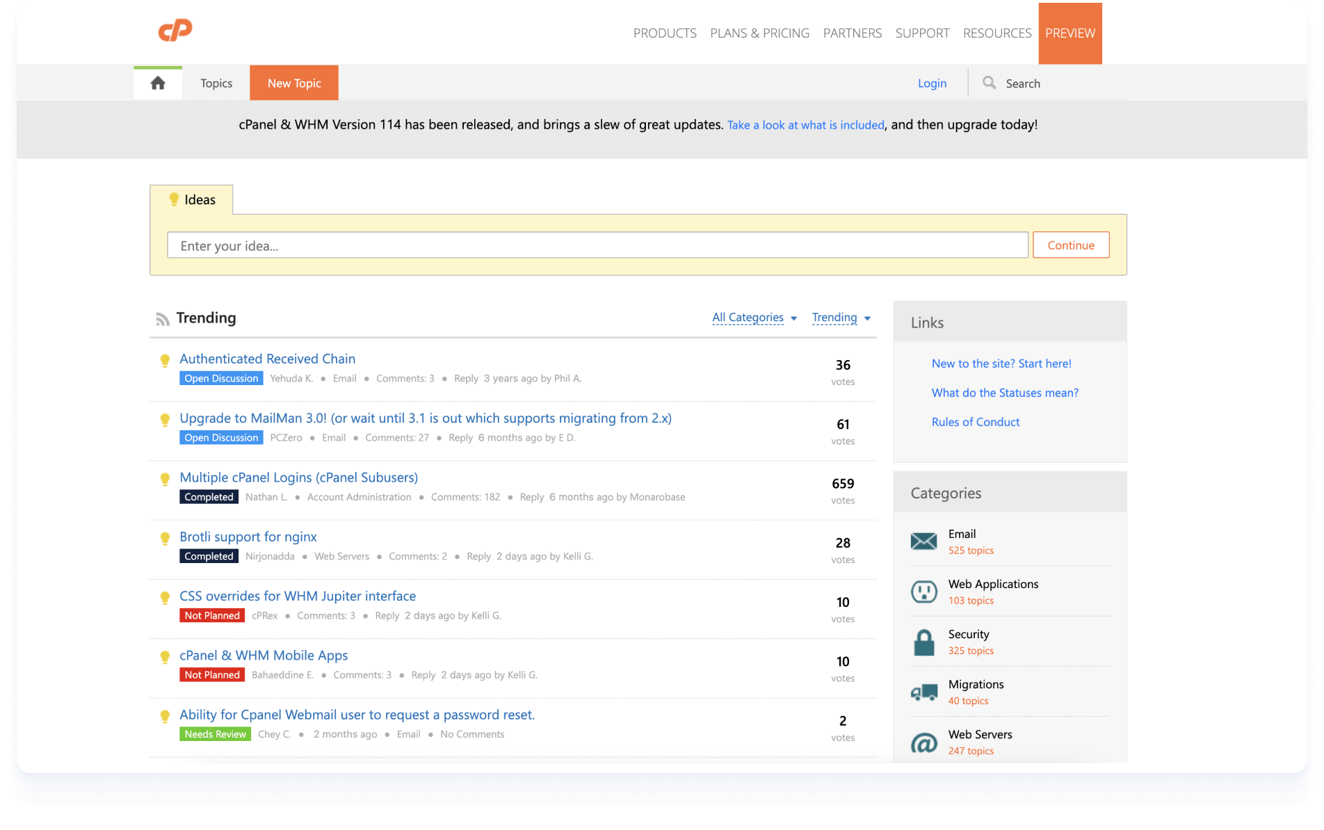
Task: Switch to the Topics tab
Action: 216,83
